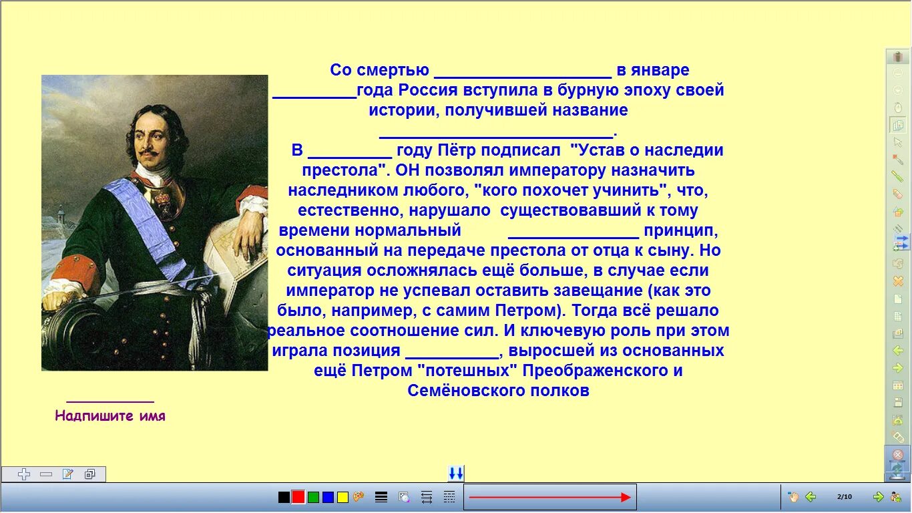Select the yellow pen color
Viewport: 912px width, 513px height.
tap(343, 497)
